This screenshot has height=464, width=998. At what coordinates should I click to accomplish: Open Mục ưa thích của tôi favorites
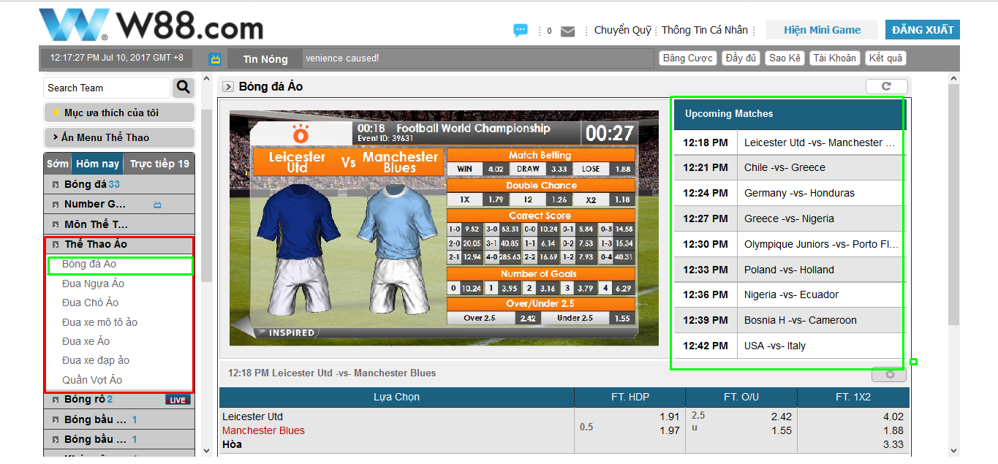pyautogui.click(x=119, y=113)
